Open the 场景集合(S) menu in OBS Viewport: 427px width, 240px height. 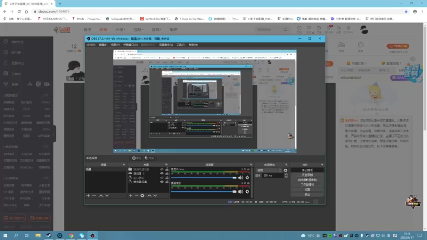coord(166,45)
